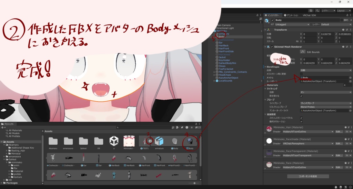Toggle receive shadows checkbox
The width and height of the screenshot is (353, 189).
tap(301, 96)
